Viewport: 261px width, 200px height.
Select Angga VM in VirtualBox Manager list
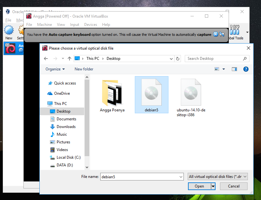point(13,48)
